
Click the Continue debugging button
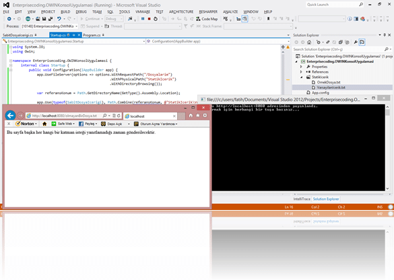point(90,19)
